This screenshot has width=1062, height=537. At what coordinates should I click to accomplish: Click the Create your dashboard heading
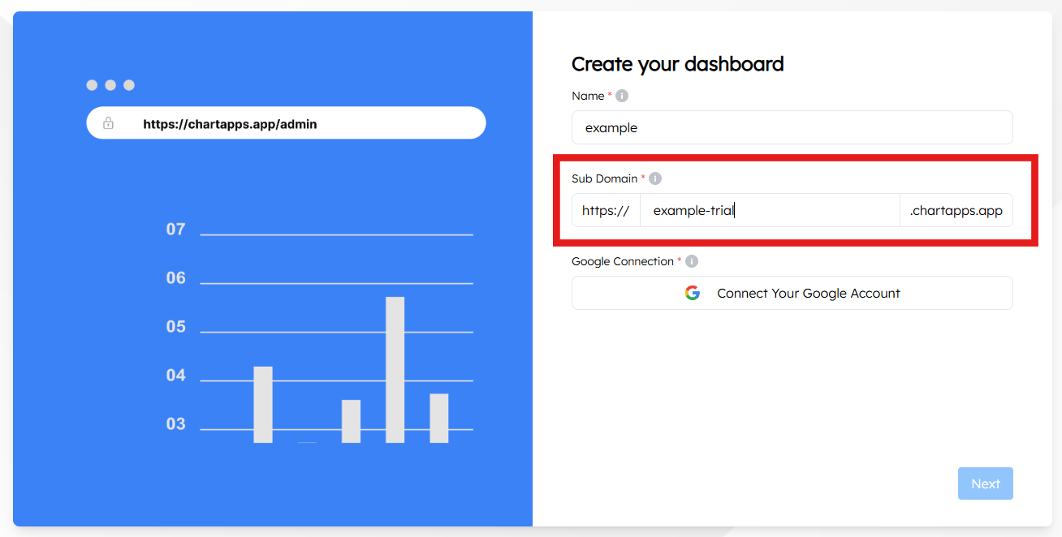click(678, 64)
